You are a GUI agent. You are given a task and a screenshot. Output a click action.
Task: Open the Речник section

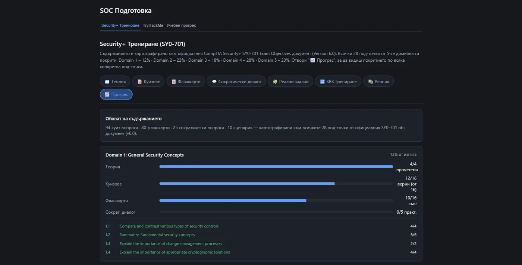click(378, 81)
